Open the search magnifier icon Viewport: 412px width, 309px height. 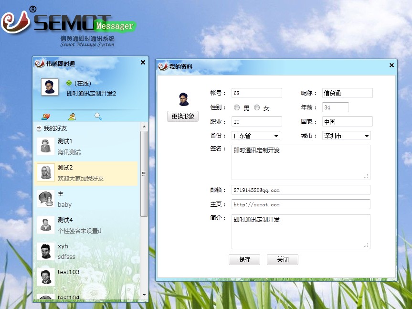pos(98,117)
